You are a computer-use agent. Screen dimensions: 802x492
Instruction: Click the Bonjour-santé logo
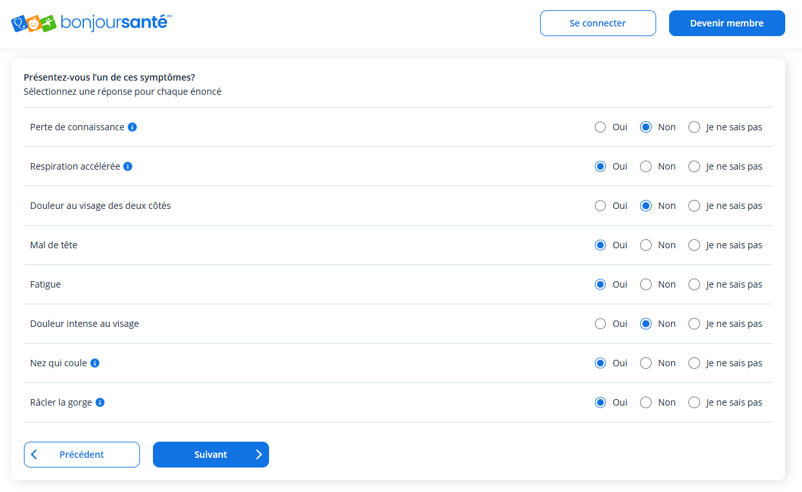[92, 23]
